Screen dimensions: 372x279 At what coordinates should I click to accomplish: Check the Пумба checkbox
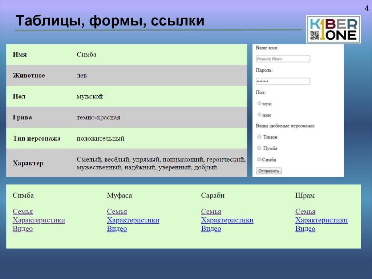coord(259,148)
